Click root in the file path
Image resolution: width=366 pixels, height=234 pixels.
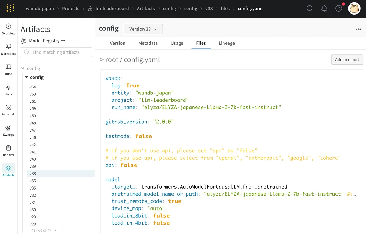click(x=112, y=60)
